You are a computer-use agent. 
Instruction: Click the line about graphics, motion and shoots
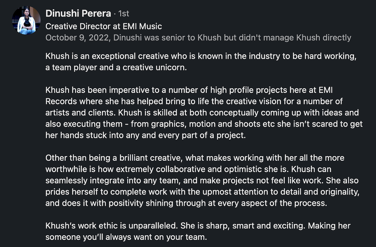click(x=204, y=124)
